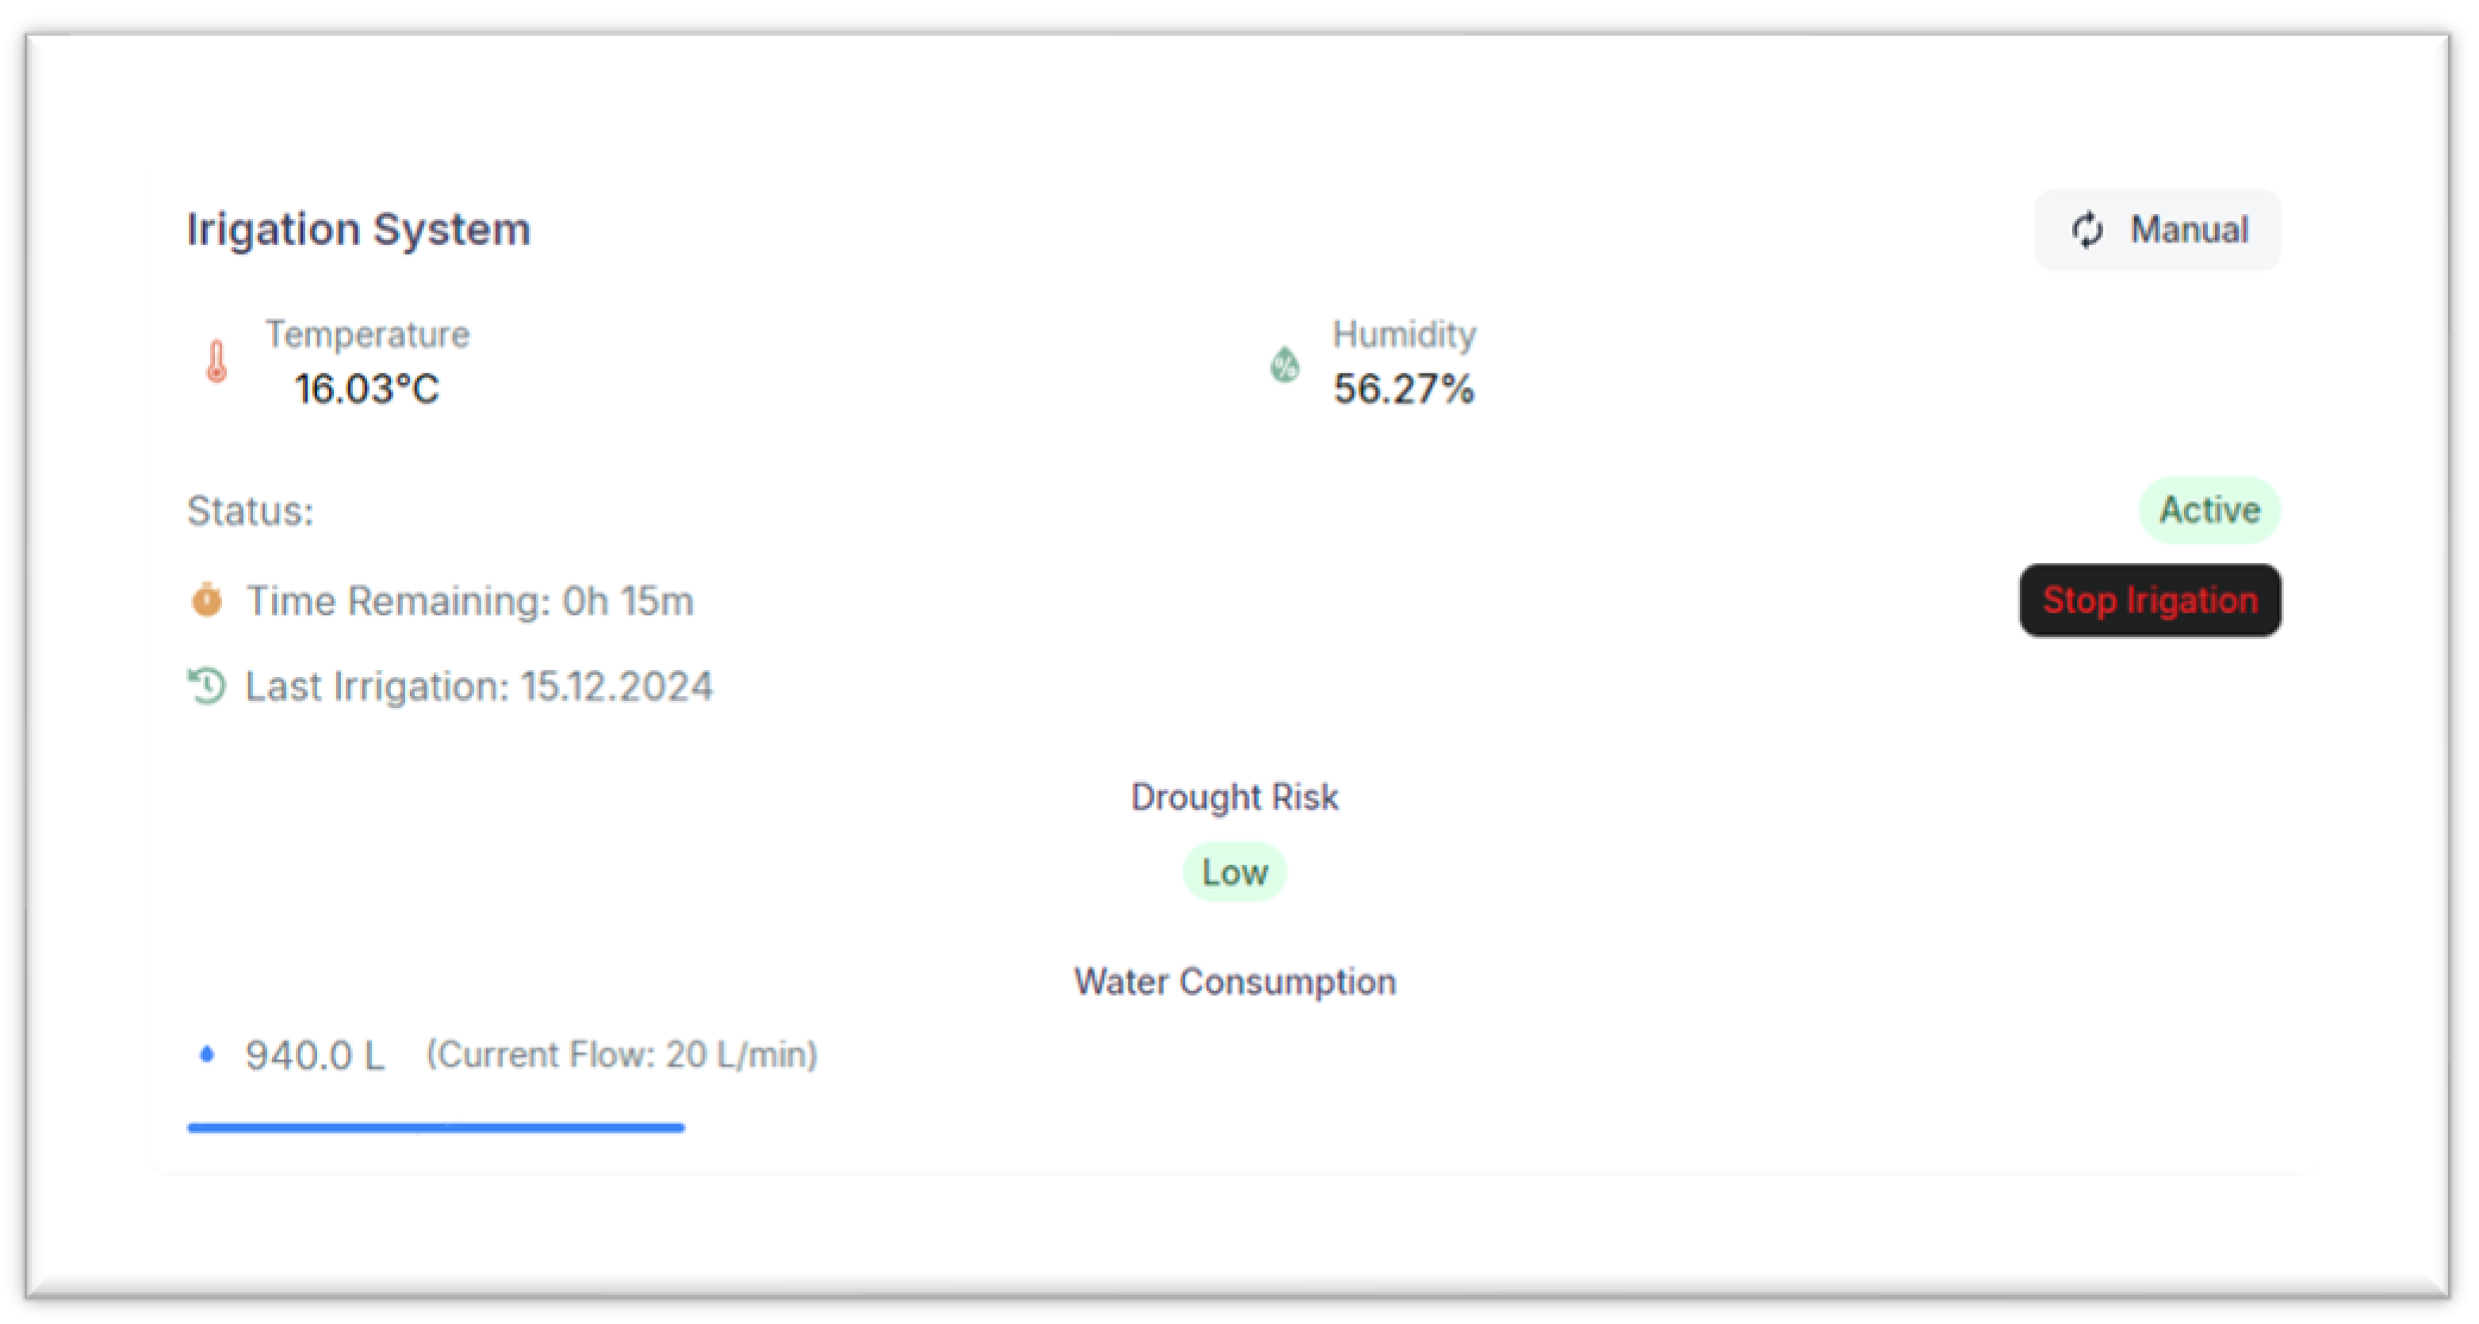Click the green history clock icon
Viewport: 2479px width, 1324px height.
207,686
